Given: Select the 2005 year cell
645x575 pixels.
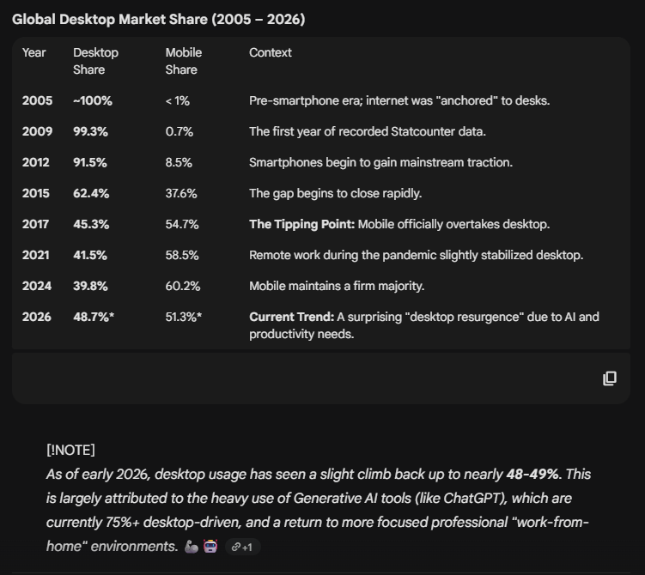Looking at the screenshot, I should click(x=37, y=100).
